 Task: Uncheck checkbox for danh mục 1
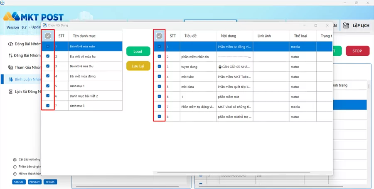(x=48, y=86)
